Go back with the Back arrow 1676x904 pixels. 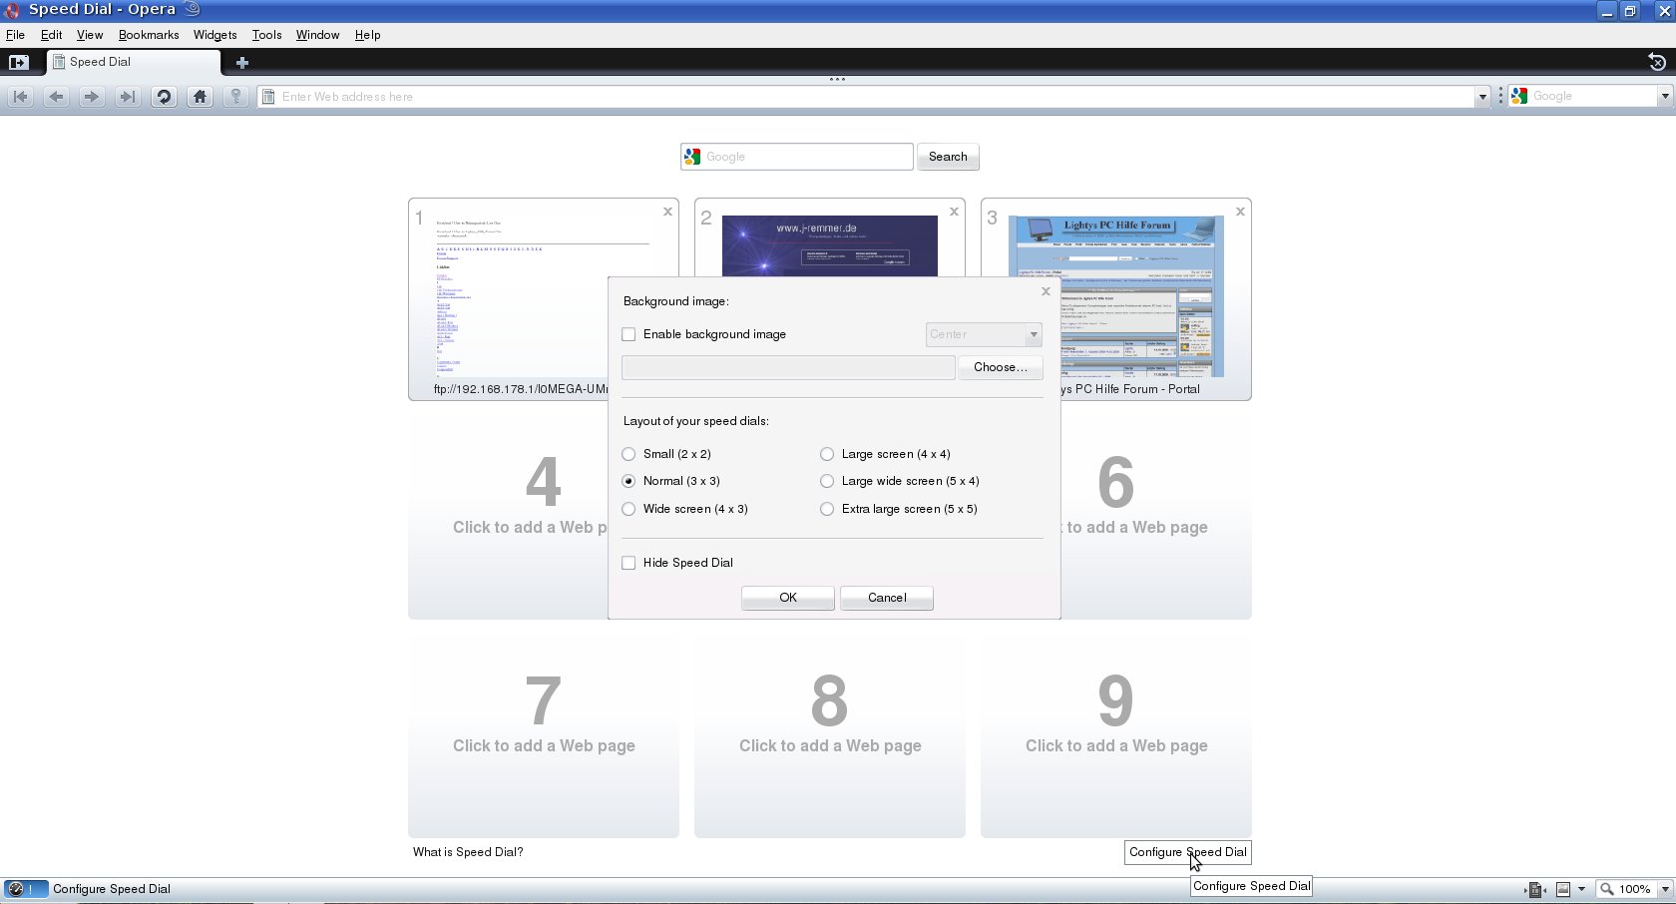point(56,97)
